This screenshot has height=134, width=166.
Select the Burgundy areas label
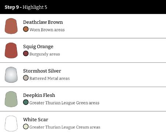pyautogui.click(x=45, y=54)
